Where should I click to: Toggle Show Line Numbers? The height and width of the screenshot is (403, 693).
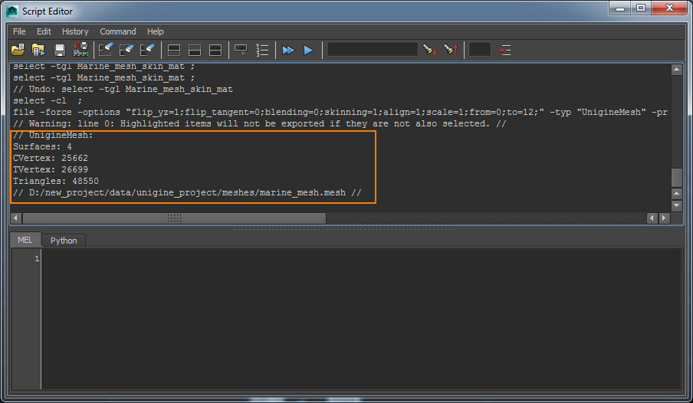(262, 50)
